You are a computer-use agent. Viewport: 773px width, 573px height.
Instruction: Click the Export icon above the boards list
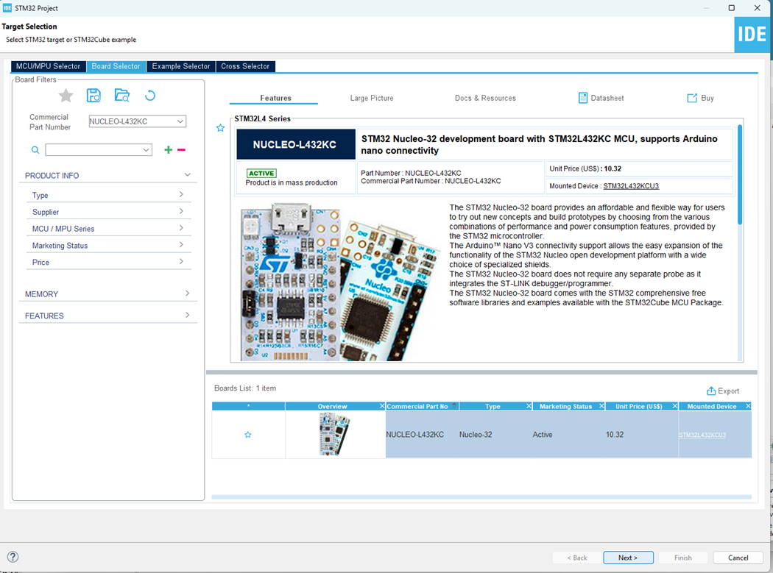[711, 391]
